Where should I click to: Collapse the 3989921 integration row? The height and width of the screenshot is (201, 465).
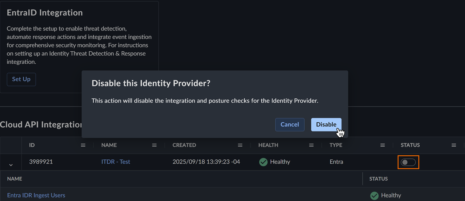11,165
